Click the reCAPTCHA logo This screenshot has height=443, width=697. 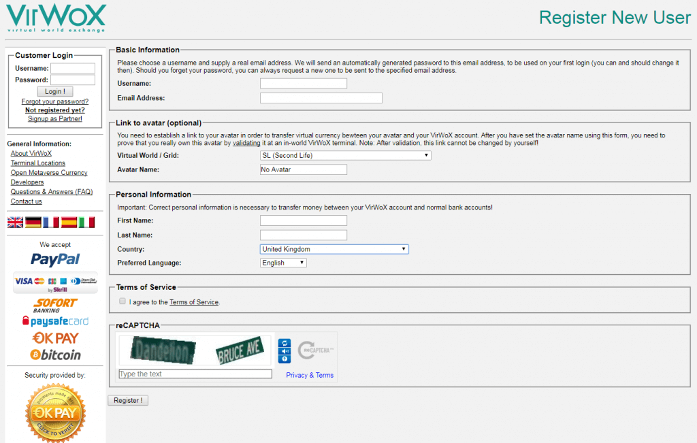click(316, 350)
